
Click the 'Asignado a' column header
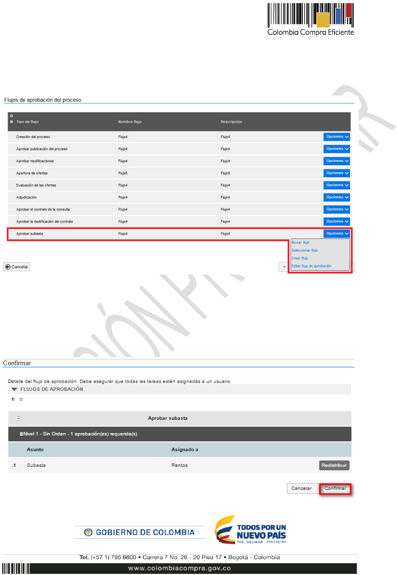[x=185, y=449]
